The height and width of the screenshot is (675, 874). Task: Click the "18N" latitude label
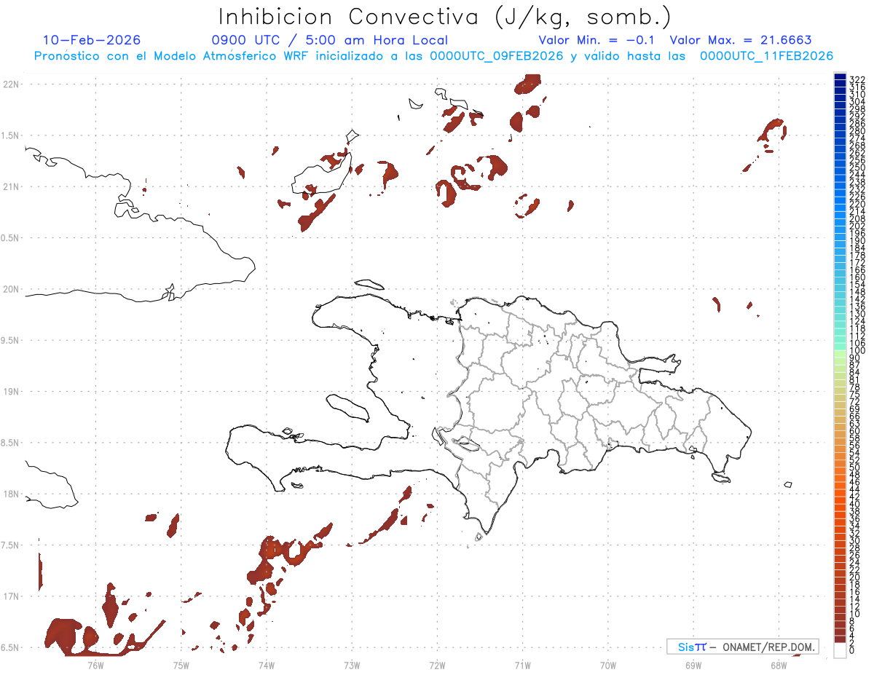[11, 494]
